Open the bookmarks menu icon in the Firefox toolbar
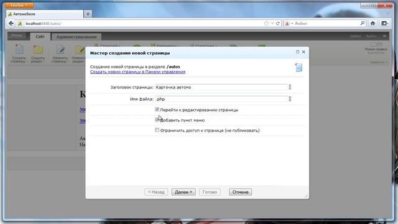The height and width of the screenshot is (224, 398). (x=384, y=24)
